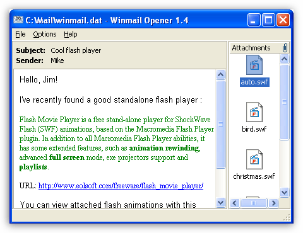This screenshot has width=303, height=233.
Task: Click the auto.swf file name label
Action: tap(254, 82)
